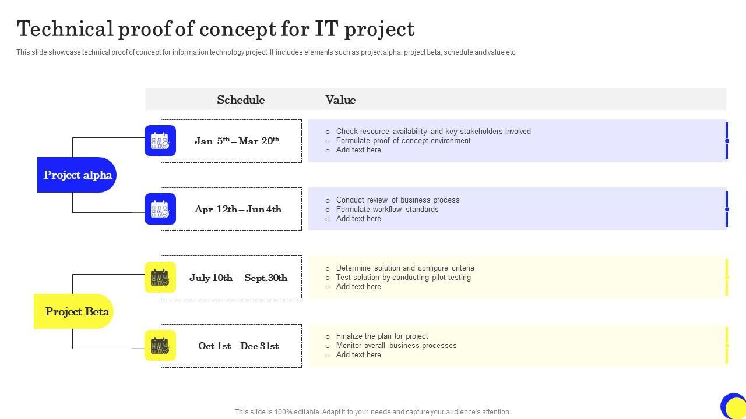Click the blue marker at second value row's end
Viewport: 746px width, 419px height.
click(x=727, y=209)
